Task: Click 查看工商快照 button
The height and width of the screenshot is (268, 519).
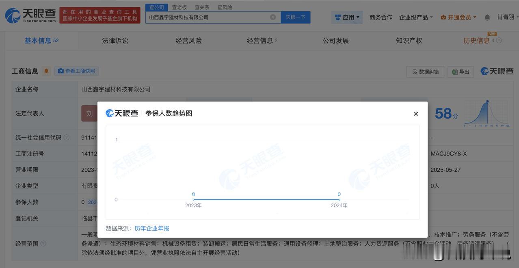Action: 77,71
